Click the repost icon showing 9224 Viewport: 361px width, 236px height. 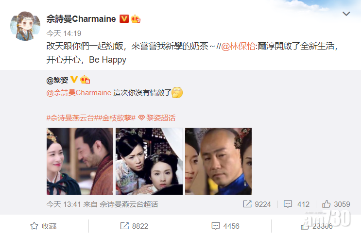click(x=257, y=204)
